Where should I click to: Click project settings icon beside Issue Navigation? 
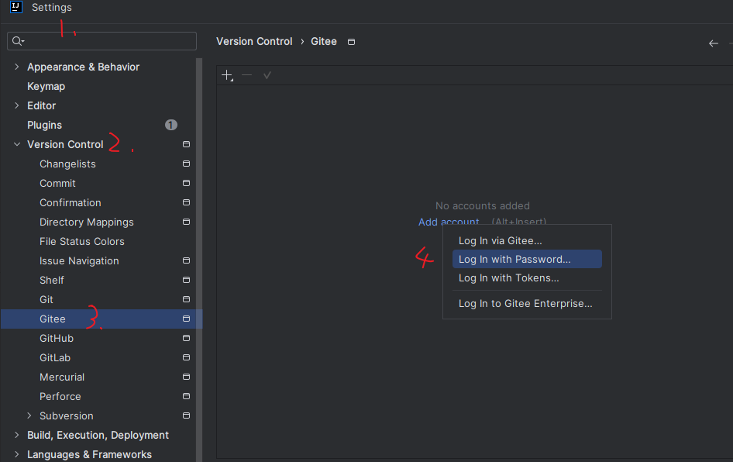click(x=186, y=260)
